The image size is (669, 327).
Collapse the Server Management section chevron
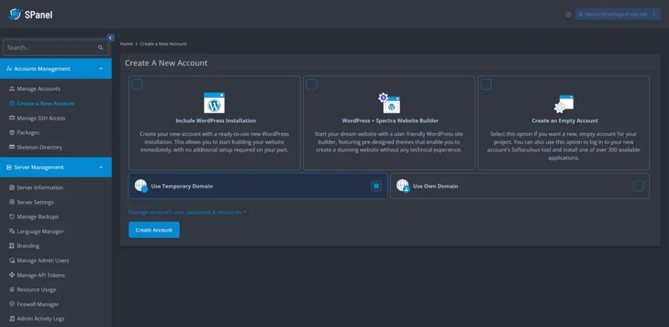point(101,167)
